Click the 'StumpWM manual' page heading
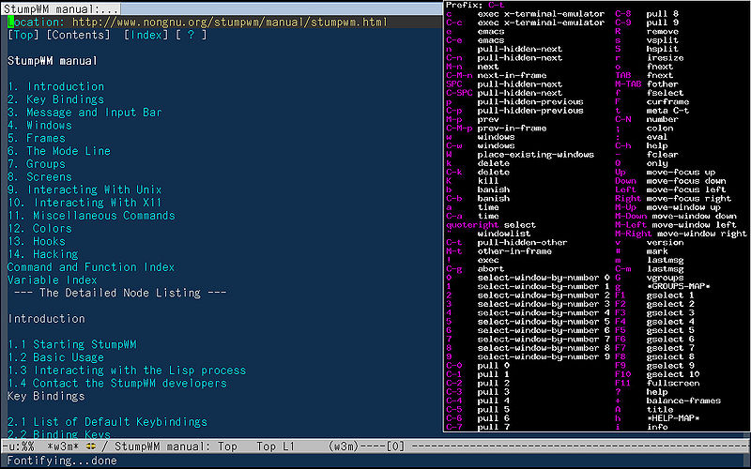This screenshot has height=469, width=751. [53, 61]
